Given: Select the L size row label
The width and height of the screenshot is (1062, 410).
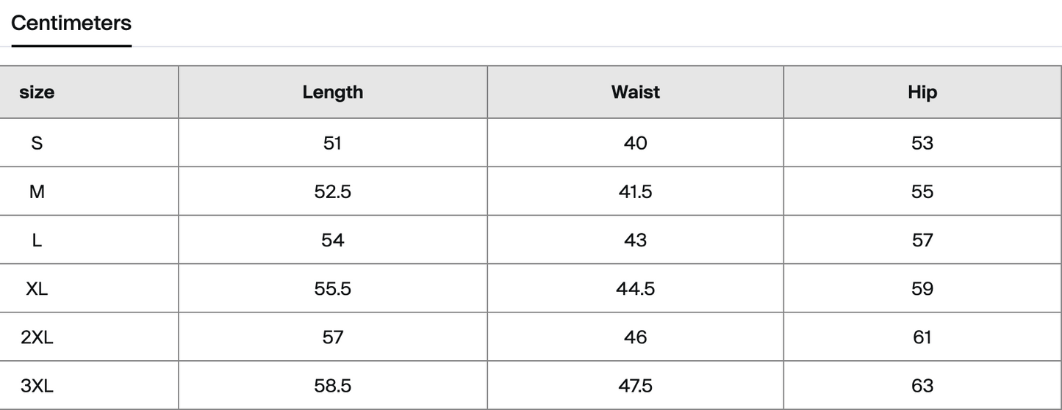Looking at the screenshot, I should pos(37,240).
